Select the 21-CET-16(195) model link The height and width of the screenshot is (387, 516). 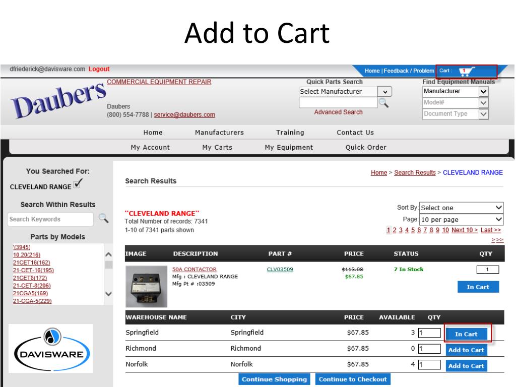(33, 270)
